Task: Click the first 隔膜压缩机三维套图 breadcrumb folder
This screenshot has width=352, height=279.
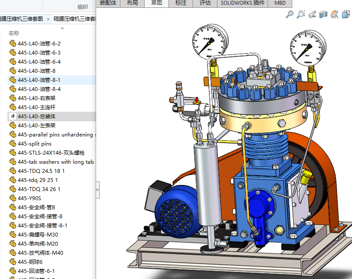Action: 22,19
